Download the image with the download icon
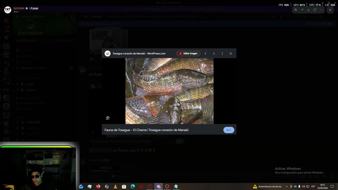This screenshot has width=338, height=190. (308, 10)
